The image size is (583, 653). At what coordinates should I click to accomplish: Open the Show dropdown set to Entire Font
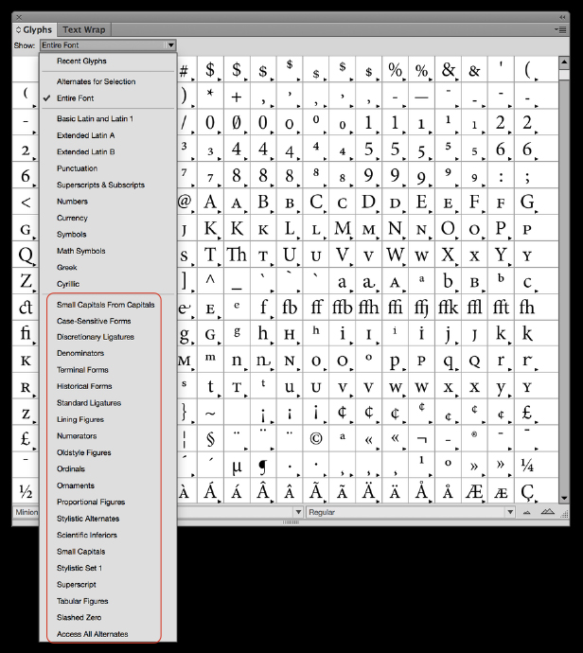tap(108, 45)
